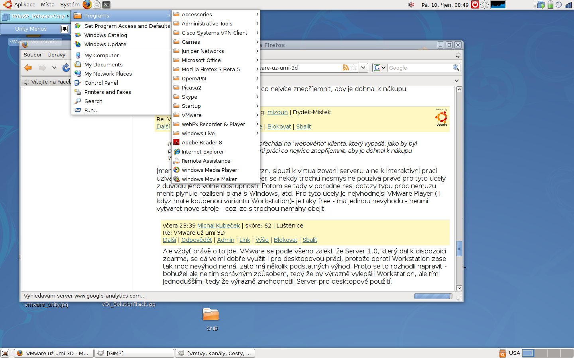Screen dimensions: 574x358
Task: Click the mizoun user link
Action: point(277,112)
